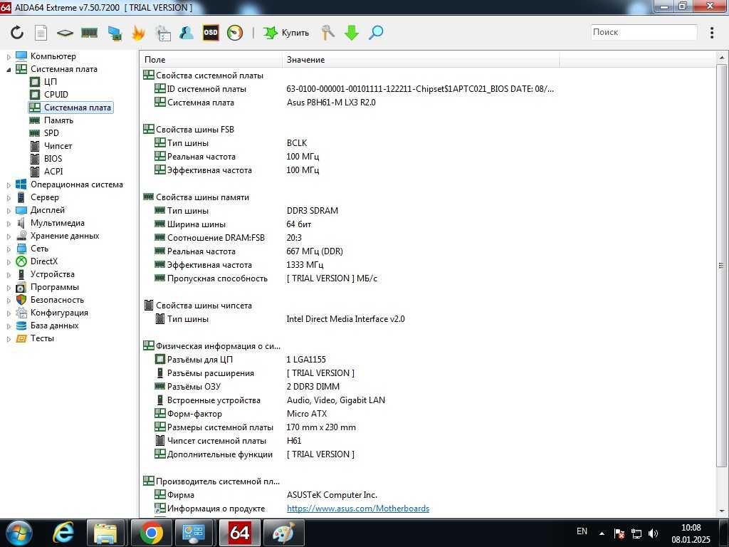Open the Action Center flag icon
This screenshot has width=729, height=547.
click(619, 533)
